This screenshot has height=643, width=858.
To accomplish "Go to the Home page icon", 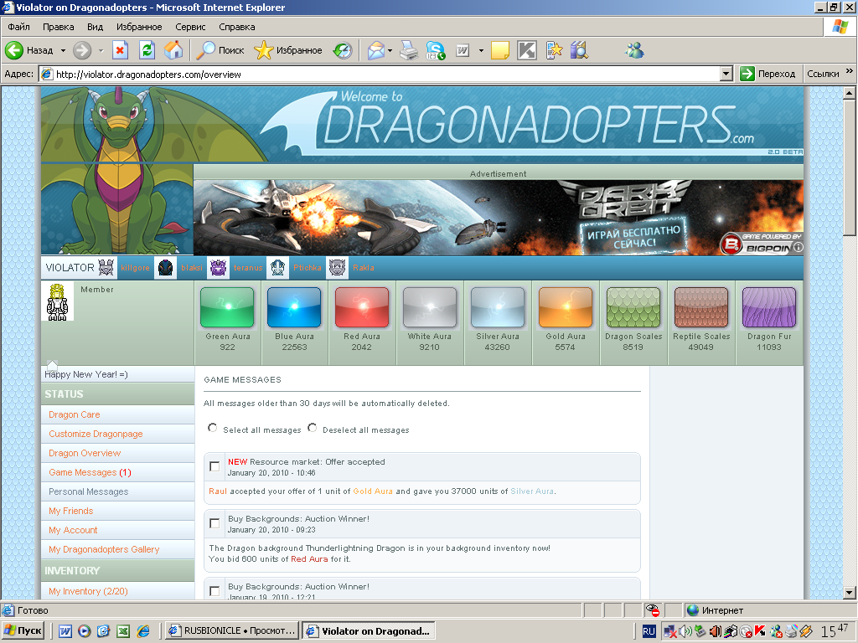I will (x=173, y=50).
